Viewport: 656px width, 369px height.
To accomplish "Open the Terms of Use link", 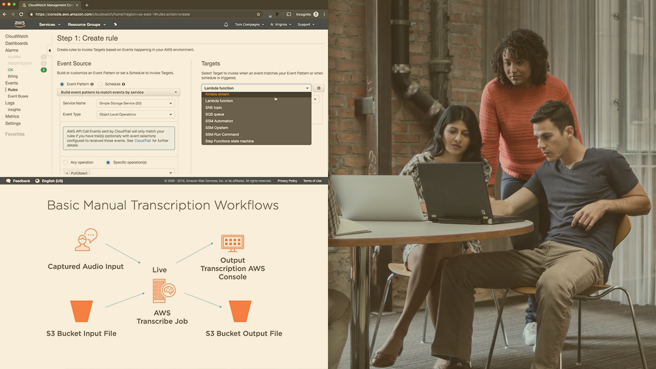I will (312, 181).
